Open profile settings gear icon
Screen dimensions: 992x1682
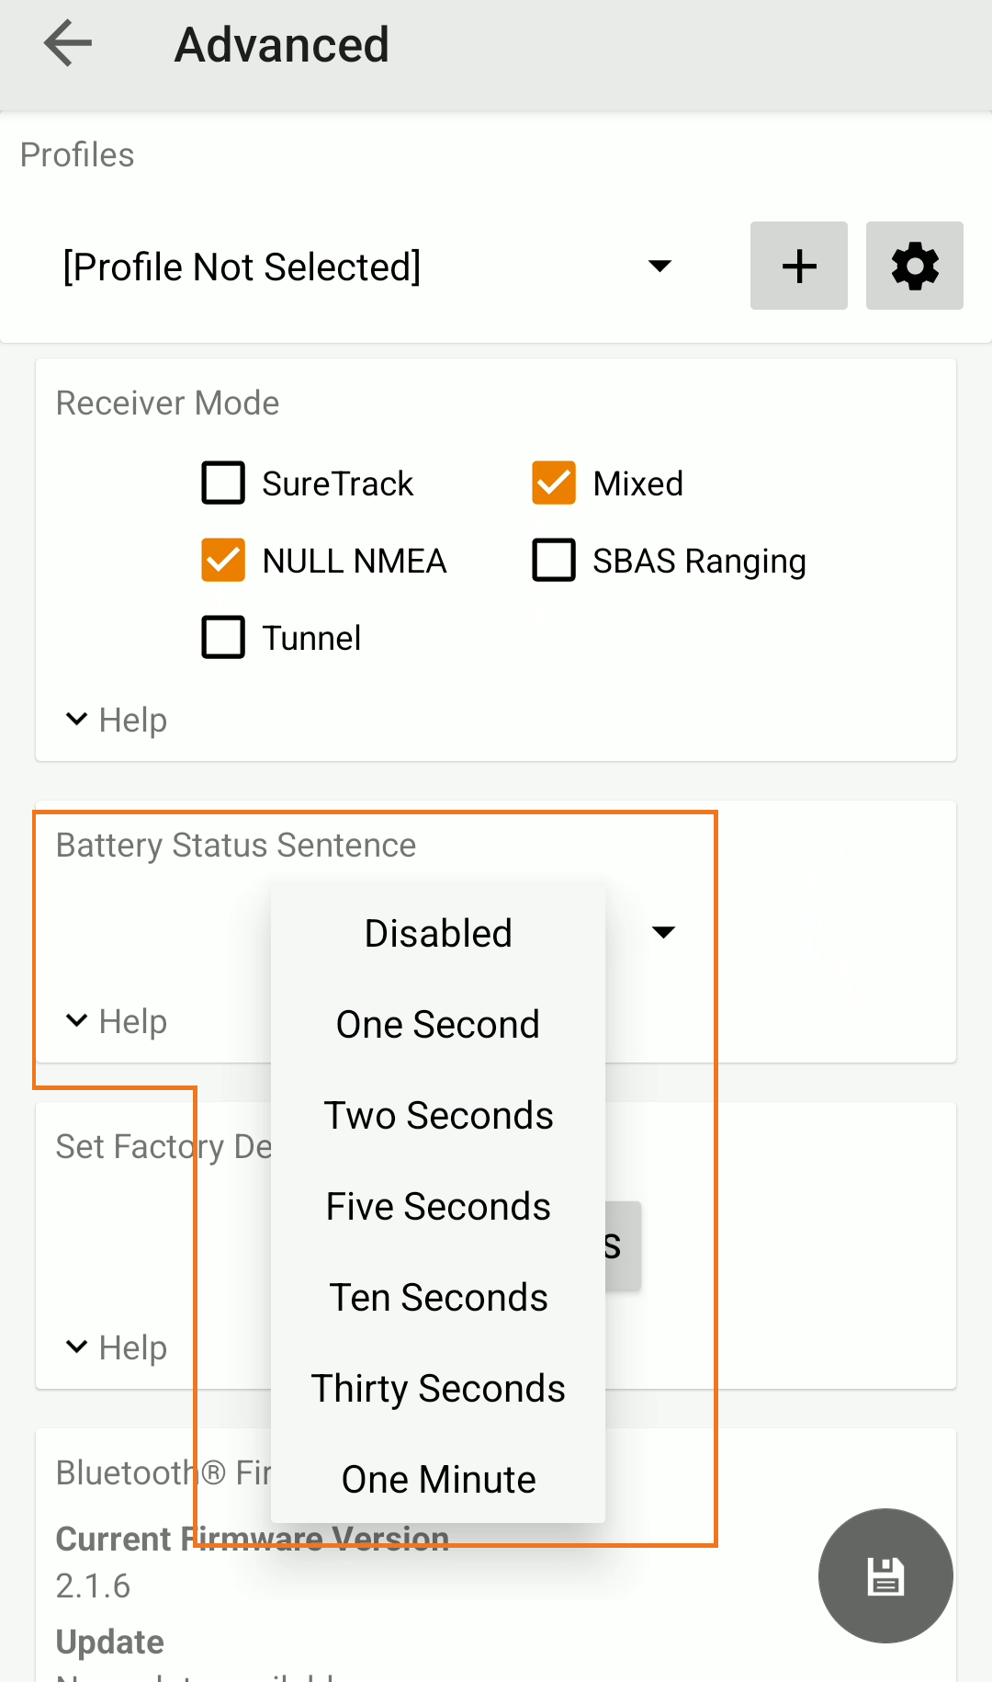click(914, 267)
